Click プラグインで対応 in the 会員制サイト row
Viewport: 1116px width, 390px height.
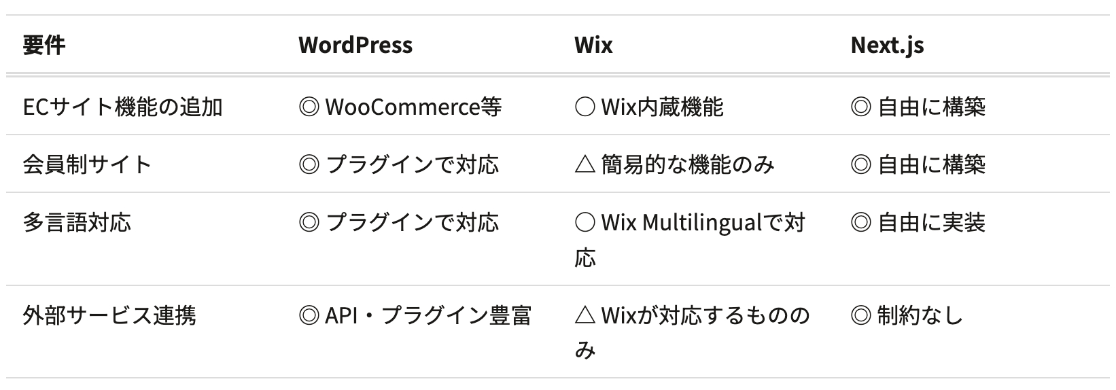tap(399, 165)
